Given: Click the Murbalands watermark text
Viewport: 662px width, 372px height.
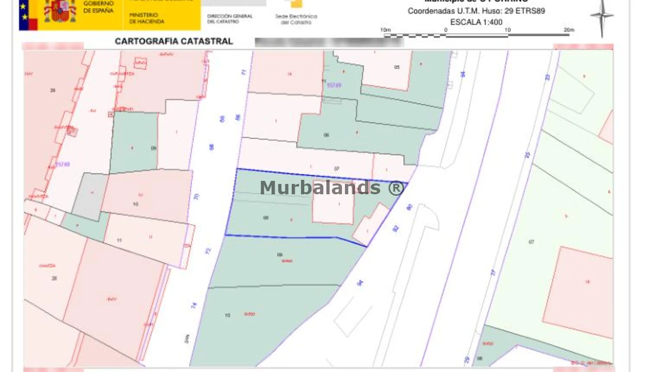Looking at the screenshot, I should coord(332,188).
